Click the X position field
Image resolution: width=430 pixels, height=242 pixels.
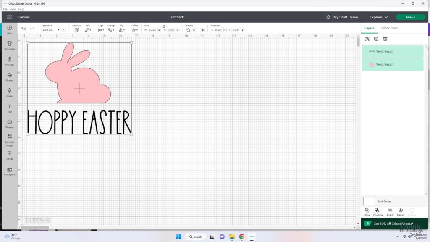click(218, 30)
